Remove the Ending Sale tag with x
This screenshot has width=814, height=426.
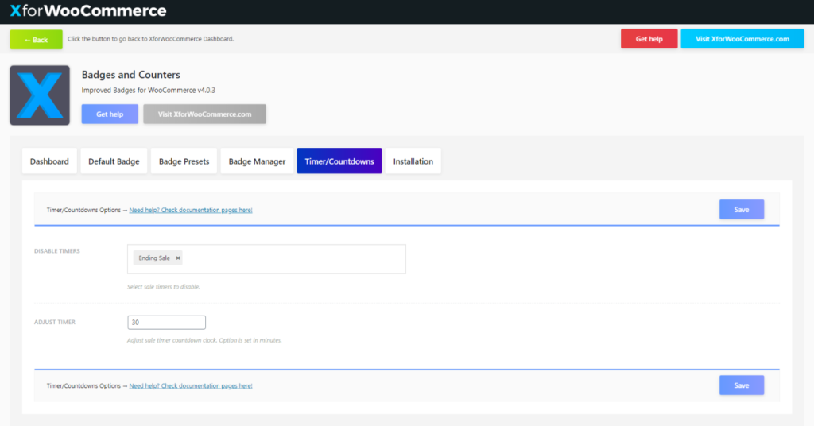tap(177, 258)
